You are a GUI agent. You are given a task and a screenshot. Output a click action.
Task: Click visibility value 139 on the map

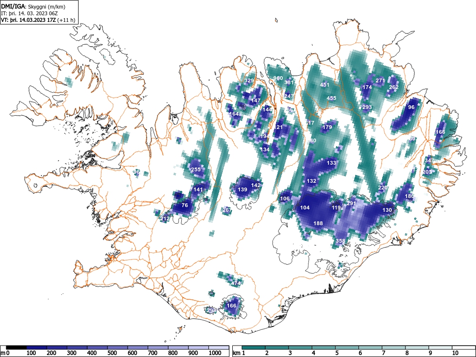point(243,189)
